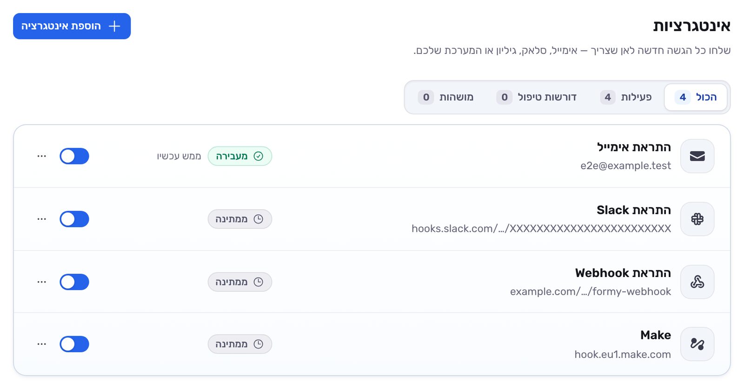The image size is (744, 389).
Task: Click the Make integration icon
Action: pos(697,344)
